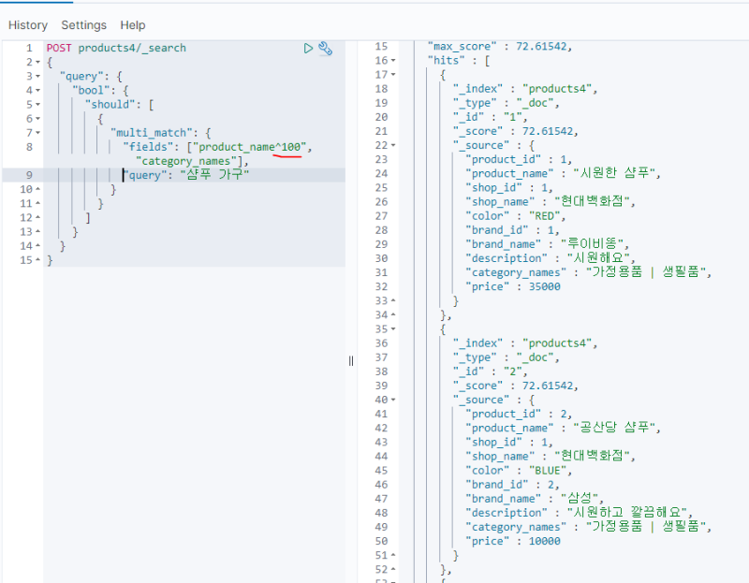Viewport: 749px width, 583px height.
Task: Fold the "bool" block on line 4
Action: click(x=37, y=91)
